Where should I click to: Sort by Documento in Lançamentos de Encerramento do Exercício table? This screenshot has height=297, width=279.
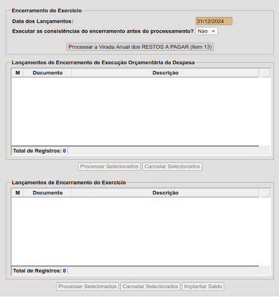[x=48, y=193]
